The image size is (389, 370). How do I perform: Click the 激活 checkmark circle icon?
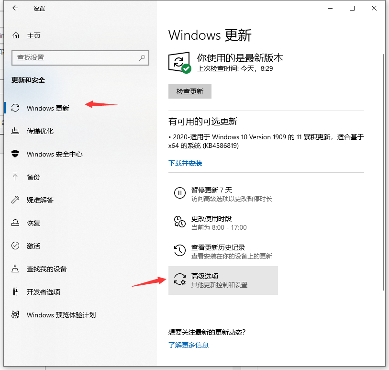[x=15, y=246]
